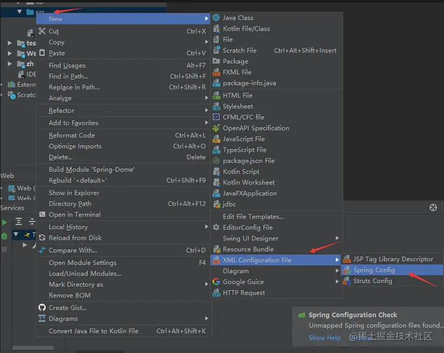Choose Convert Java File to Kotlin File
Image resolution: width=444 pixels, height=353 pixels.
(123, 331)
